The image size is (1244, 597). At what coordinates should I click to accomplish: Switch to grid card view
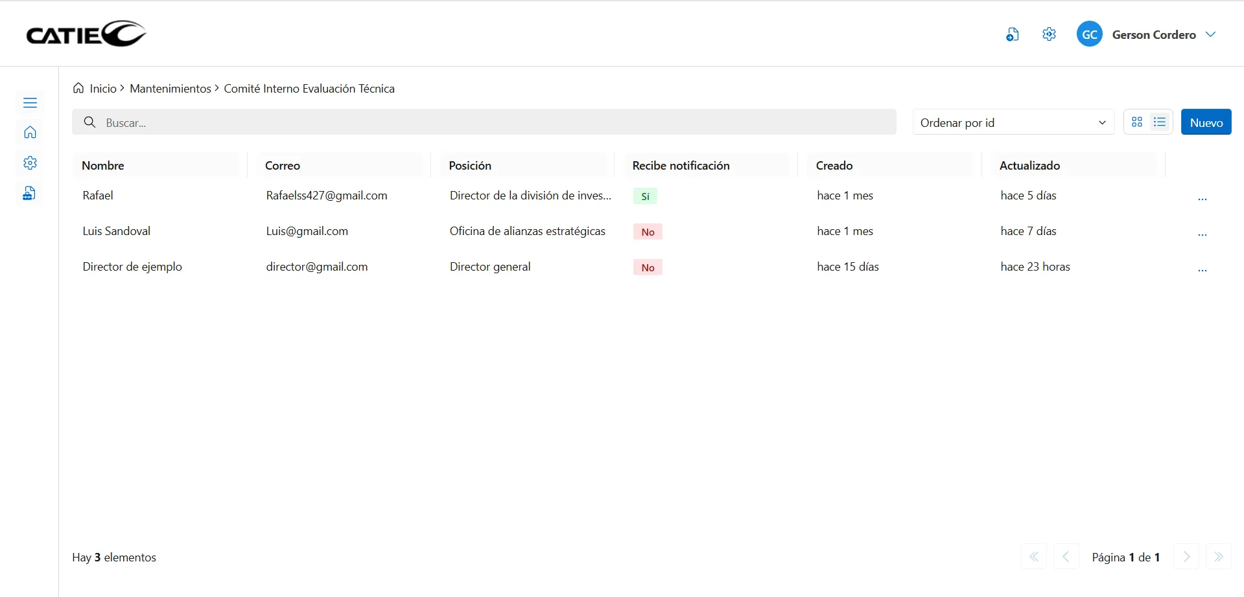(1137, 122)
